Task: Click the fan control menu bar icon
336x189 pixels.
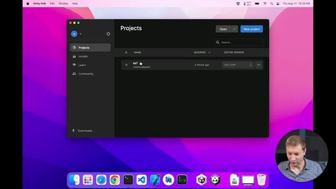Action: click(238, 4)
